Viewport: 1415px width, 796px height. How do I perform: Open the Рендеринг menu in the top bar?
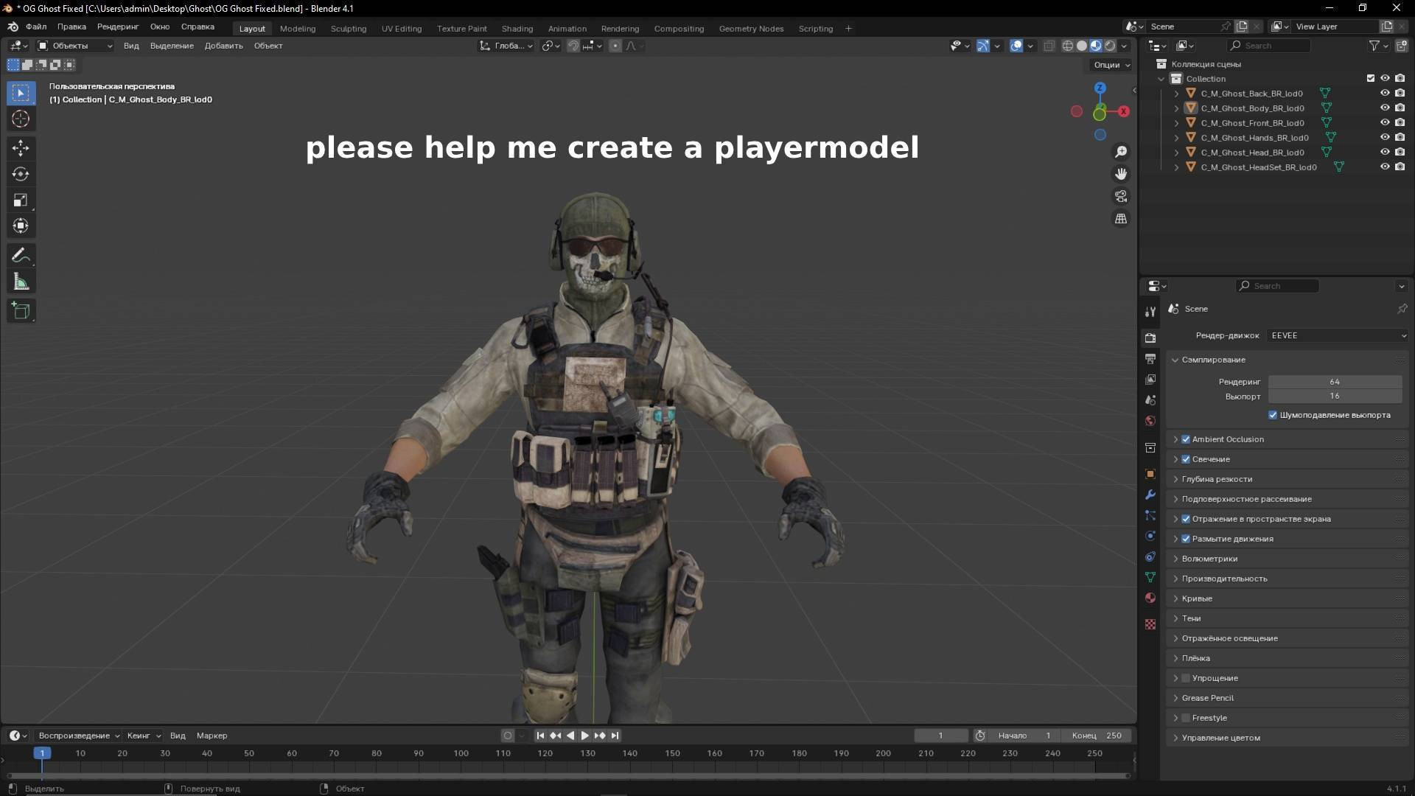tap(117, 27)
